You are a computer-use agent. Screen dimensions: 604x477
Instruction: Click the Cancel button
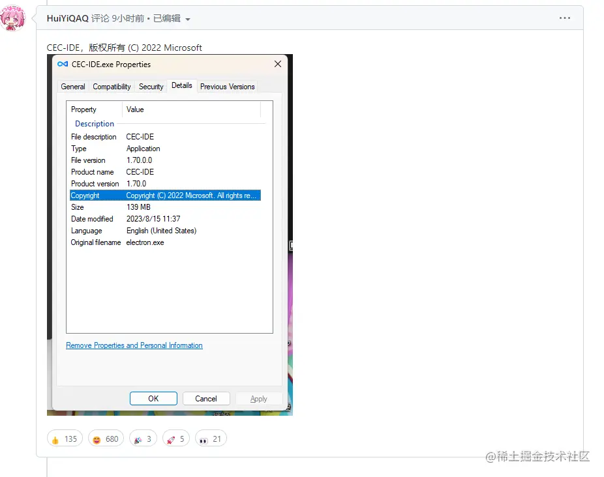point(206,398)
